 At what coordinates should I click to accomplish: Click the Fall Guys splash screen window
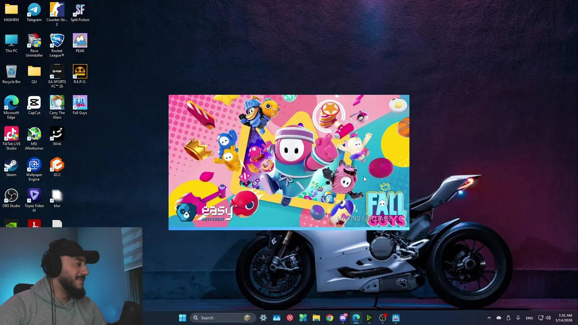pos(289,162)
